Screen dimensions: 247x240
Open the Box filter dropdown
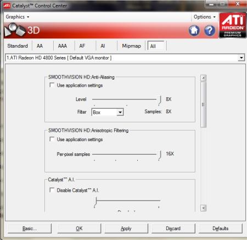pyautogui.click(x=108, y=112)
